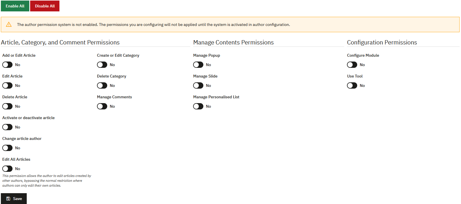
Task: Save the permission settings
Action: [x=14, y=199]
